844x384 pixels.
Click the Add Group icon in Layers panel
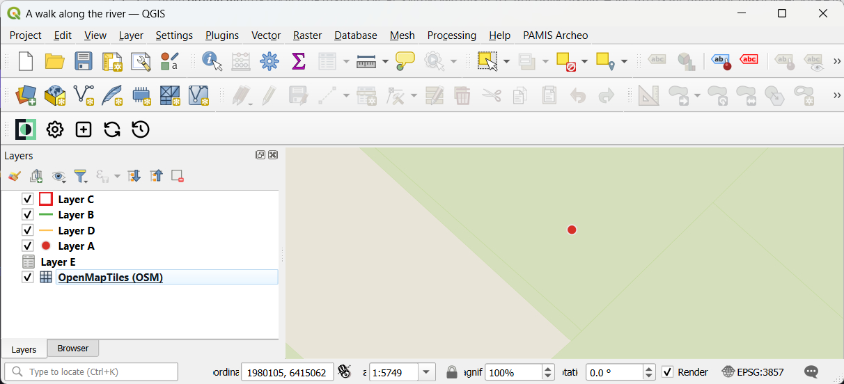36,177
